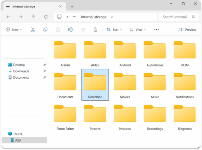
Task: Open the See more ellipsis menu
Action: tap(156, 30)
